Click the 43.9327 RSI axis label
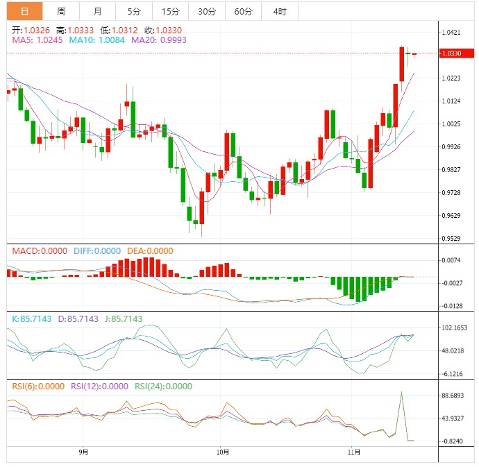This screenshot has width=479, height=467. click(453, 418)
